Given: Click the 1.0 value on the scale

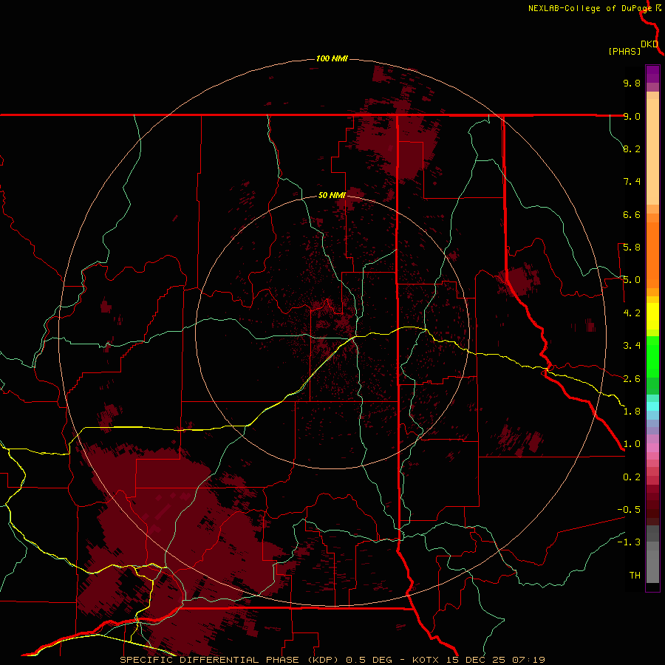Looking at the screenshot, I should click(632, 444).
